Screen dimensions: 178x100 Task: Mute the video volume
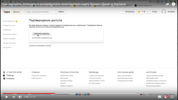pos(20,97)
